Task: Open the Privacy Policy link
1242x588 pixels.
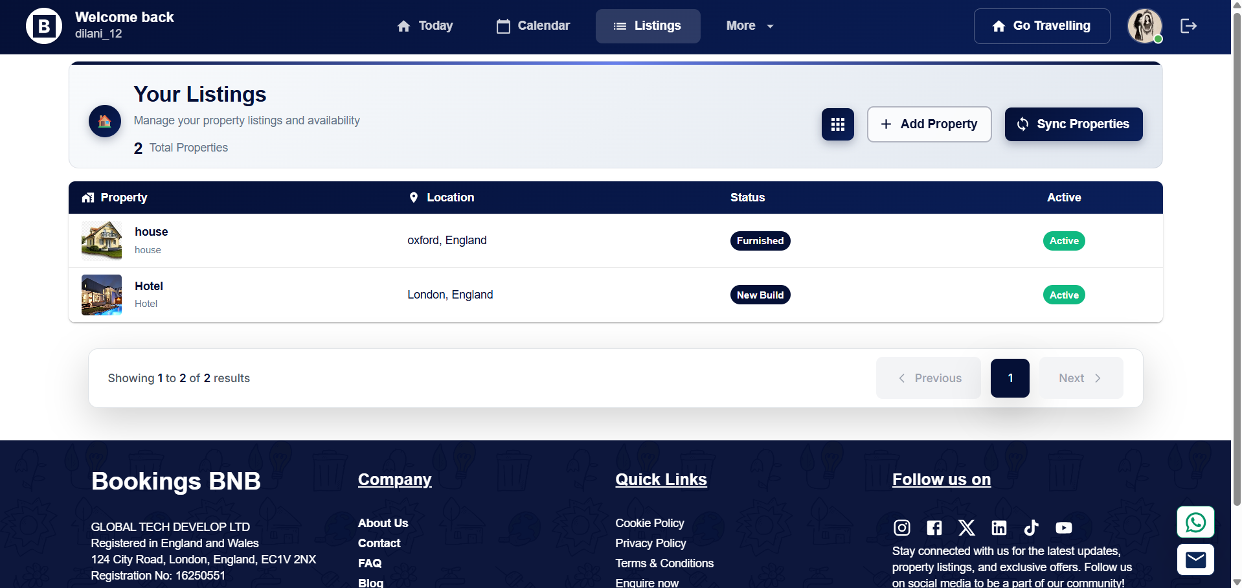Action: [650, 543]
